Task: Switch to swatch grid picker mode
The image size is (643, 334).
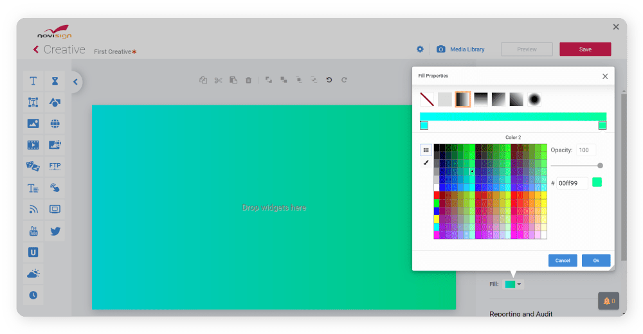Action: [426, 150]
